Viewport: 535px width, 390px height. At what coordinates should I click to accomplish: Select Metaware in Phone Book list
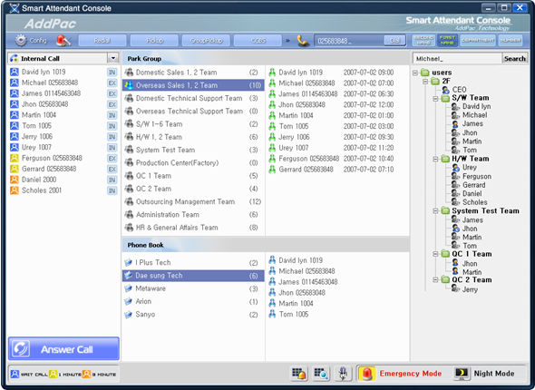(193, 288)
